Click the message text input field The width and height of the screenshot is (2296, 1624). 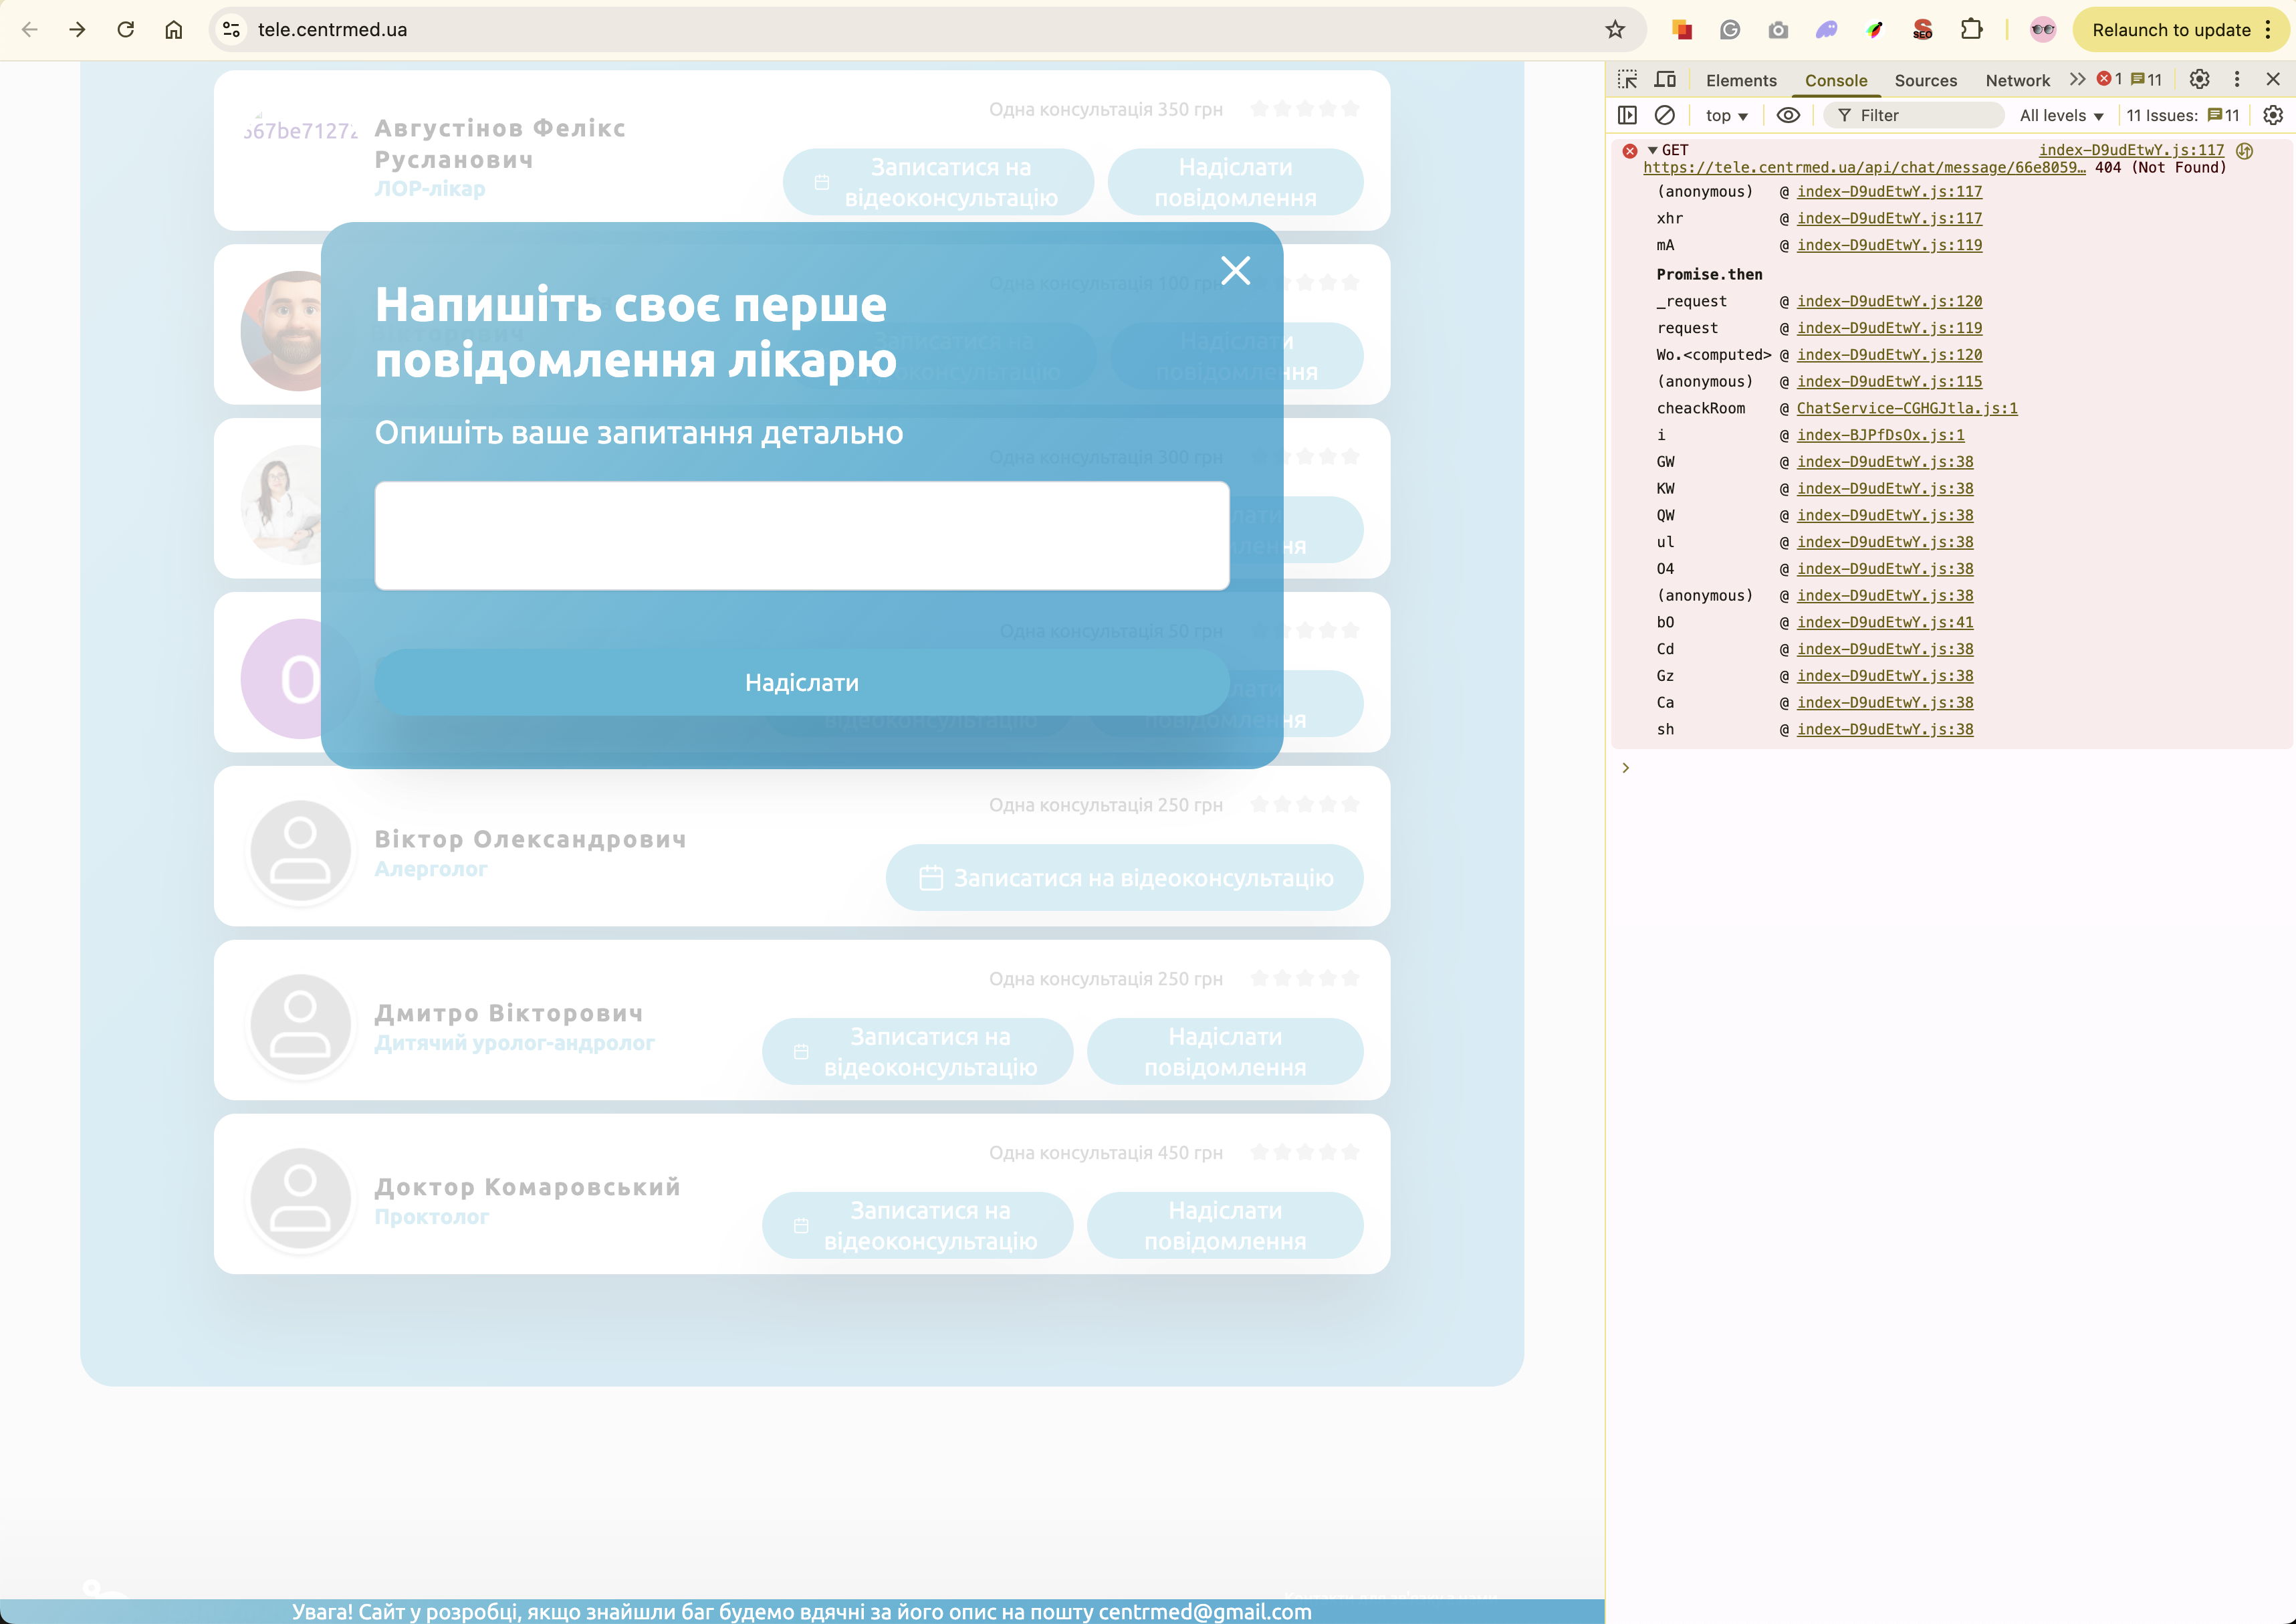coord(801,535)
